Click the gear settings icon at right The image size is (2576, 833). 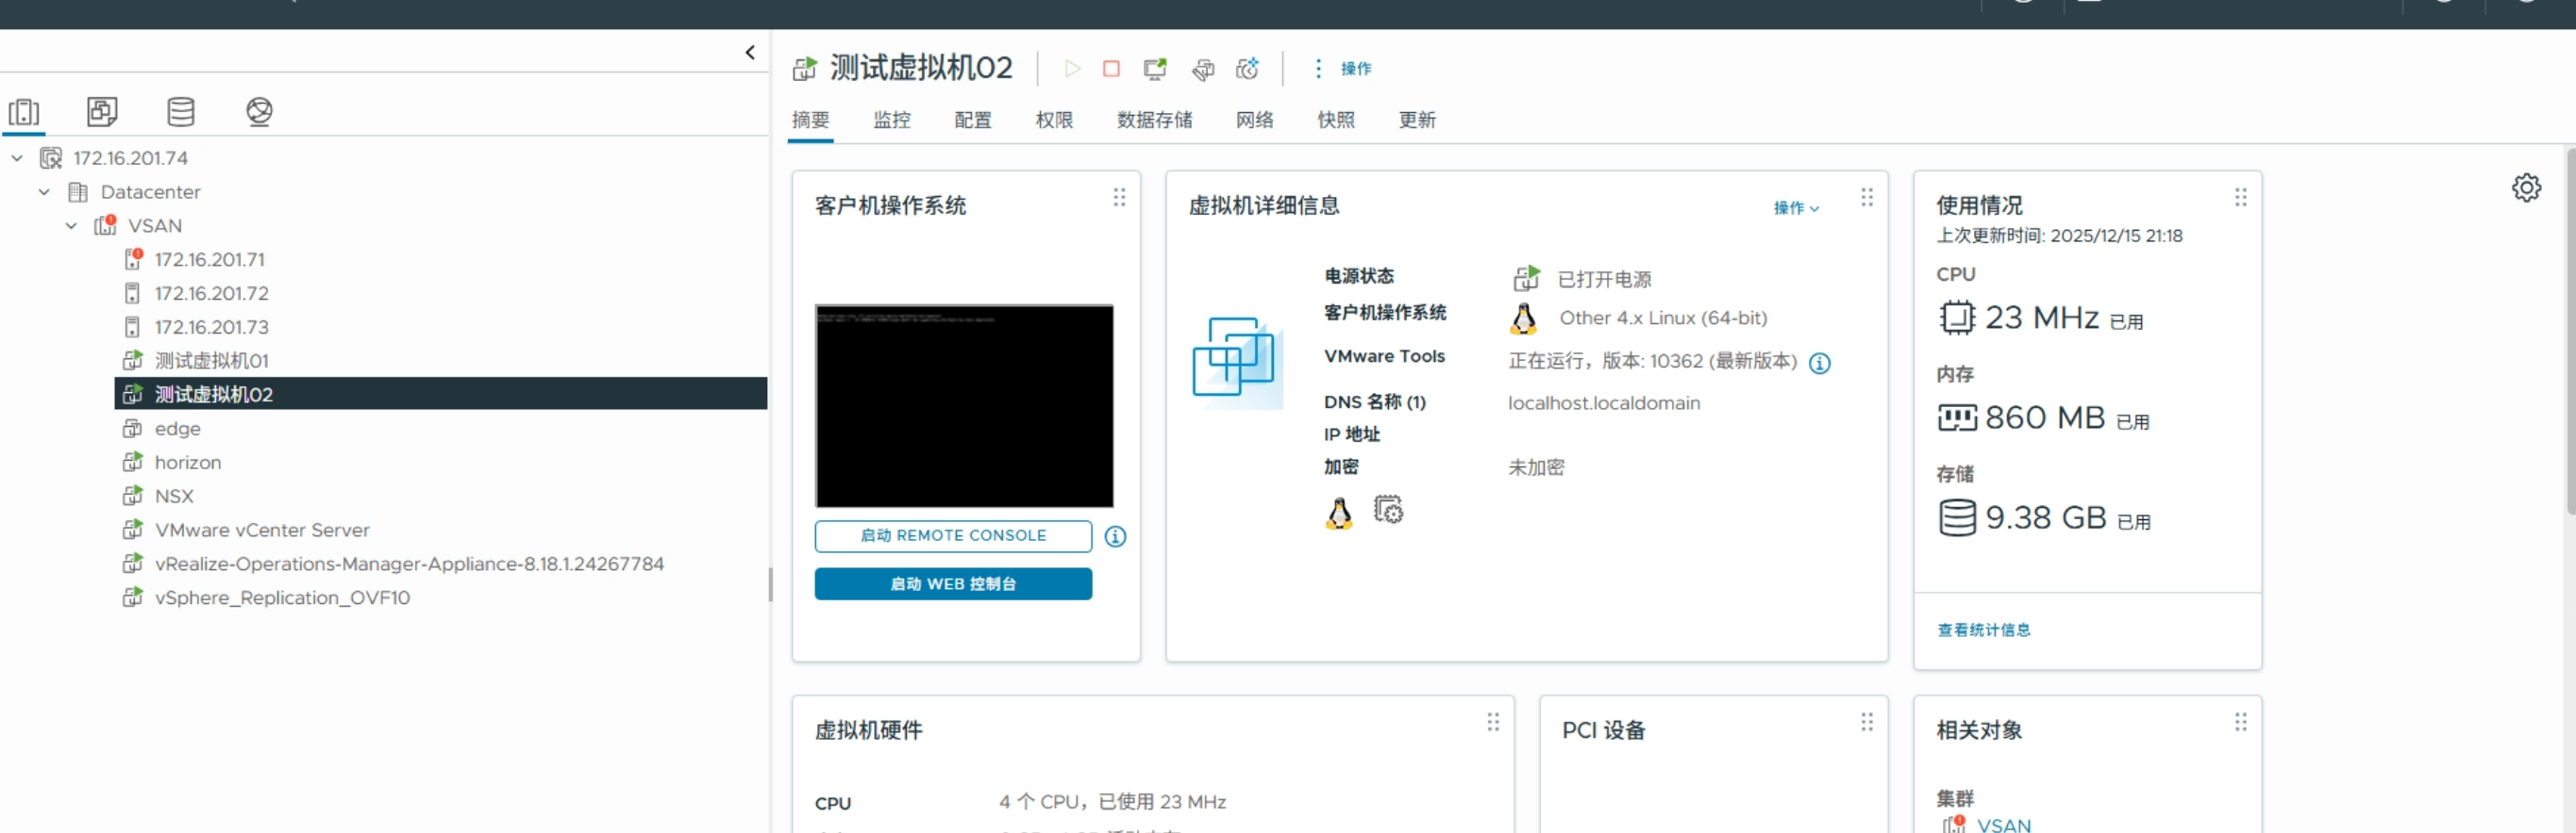2526,188
